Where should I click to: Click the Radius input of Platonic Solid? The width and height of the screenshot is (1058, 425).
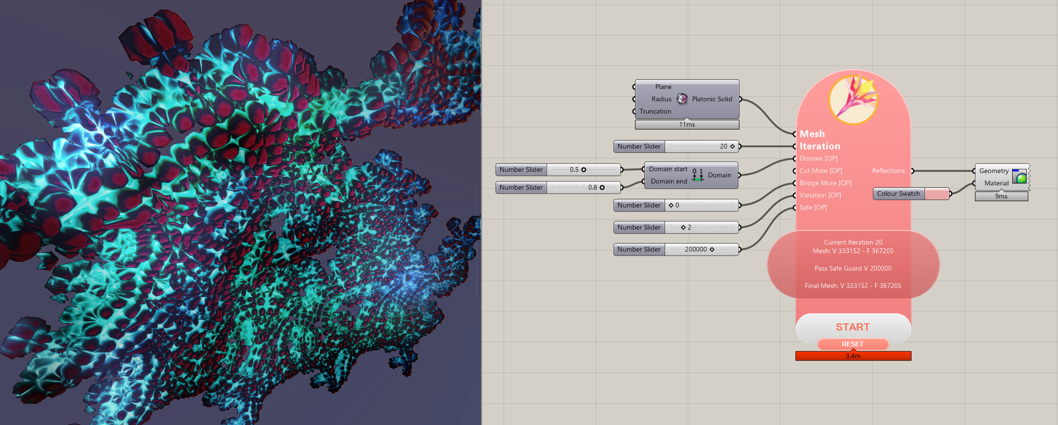(661, 99)
